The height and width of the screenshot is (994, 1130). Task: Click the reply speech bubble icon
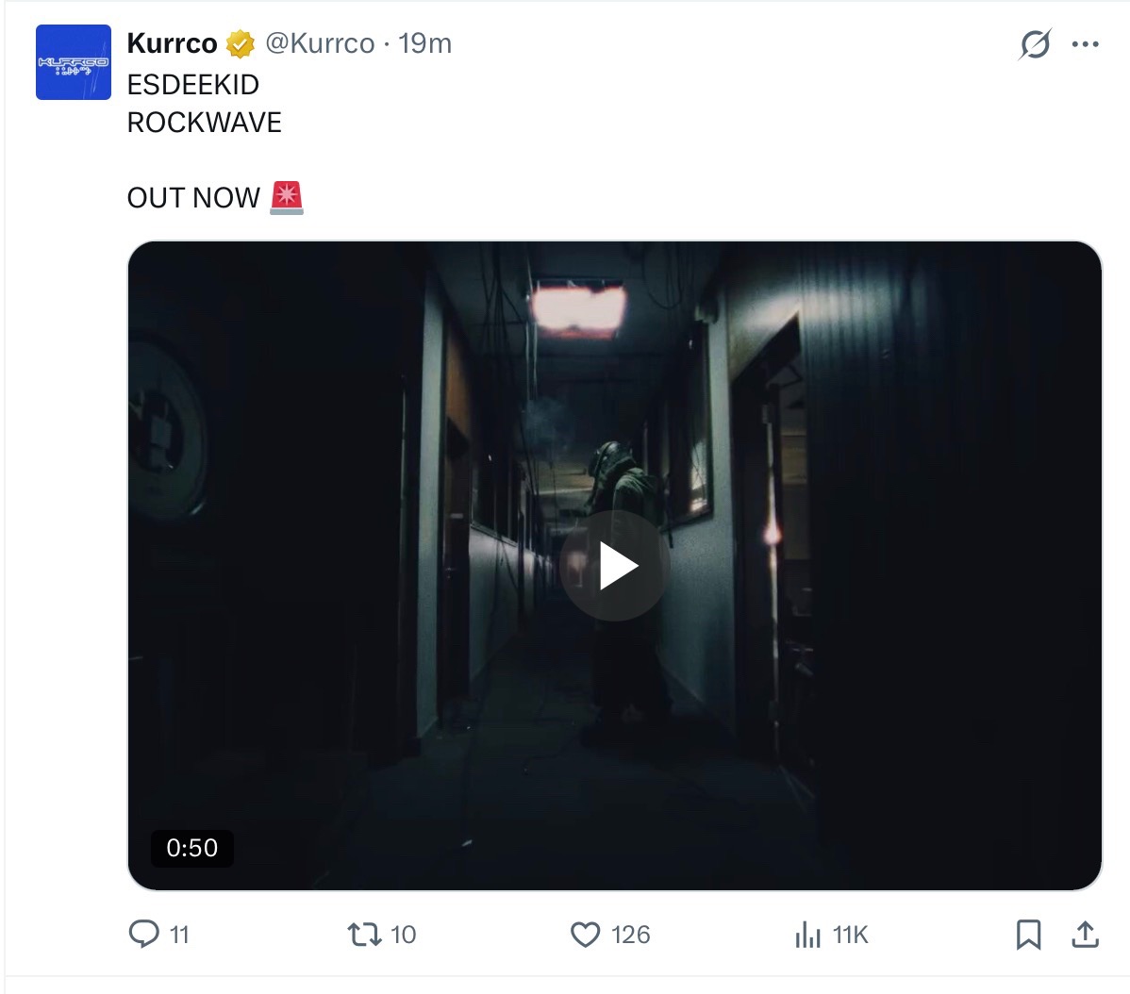[x=143, y=935]
